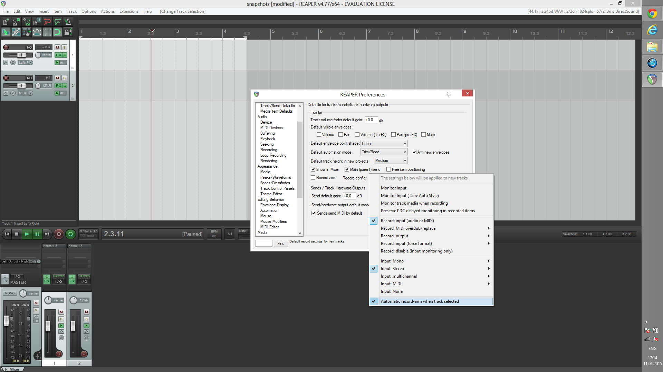Toggle snap magnet toolbar icon

pyautogui.click(x=58, y=32)
